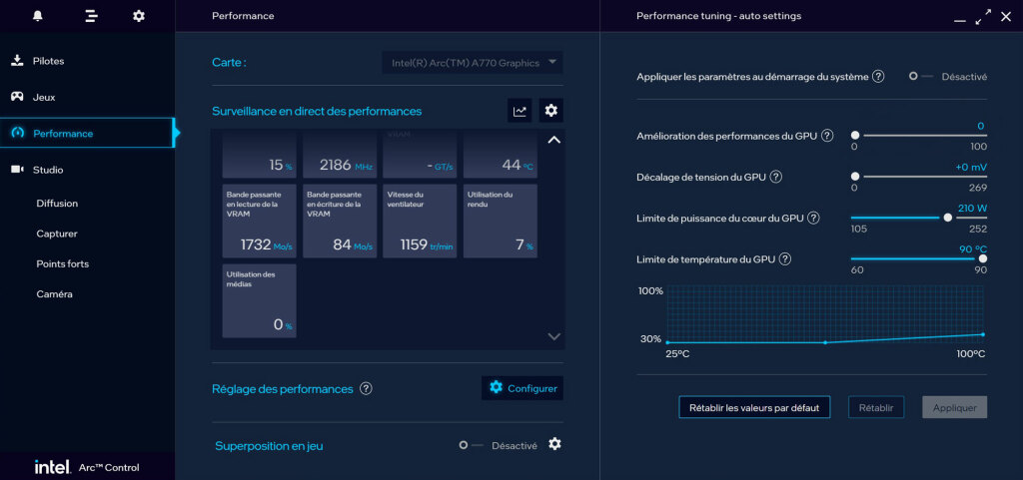Image resolution: width=1023 pixels, height=480 pixels.
Task: Show help for Décalage de tension
Action: [775, 177]
